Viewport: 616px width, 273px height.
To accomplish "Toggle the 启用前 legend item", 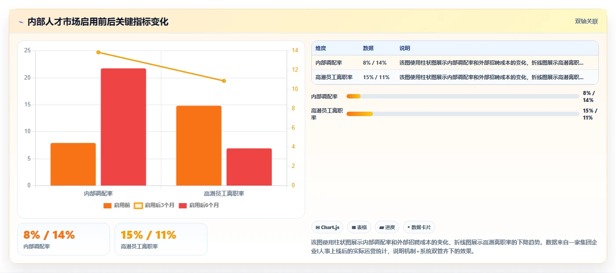I will (x=117, y=205).
